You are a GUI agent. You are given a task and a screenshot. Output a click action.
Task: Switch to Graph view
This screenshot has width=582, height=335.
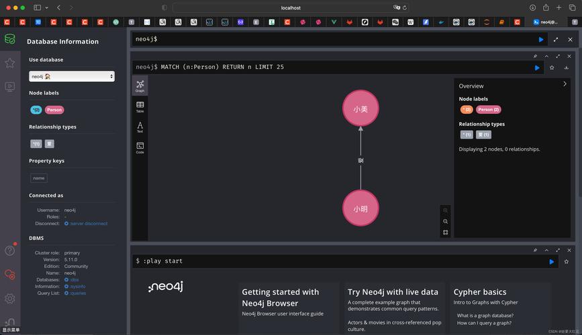tap(140, 86)
